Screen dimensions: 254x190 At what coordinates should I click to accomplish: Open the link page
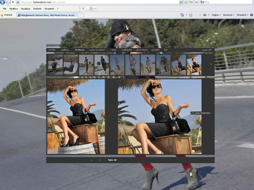point(166,50)
